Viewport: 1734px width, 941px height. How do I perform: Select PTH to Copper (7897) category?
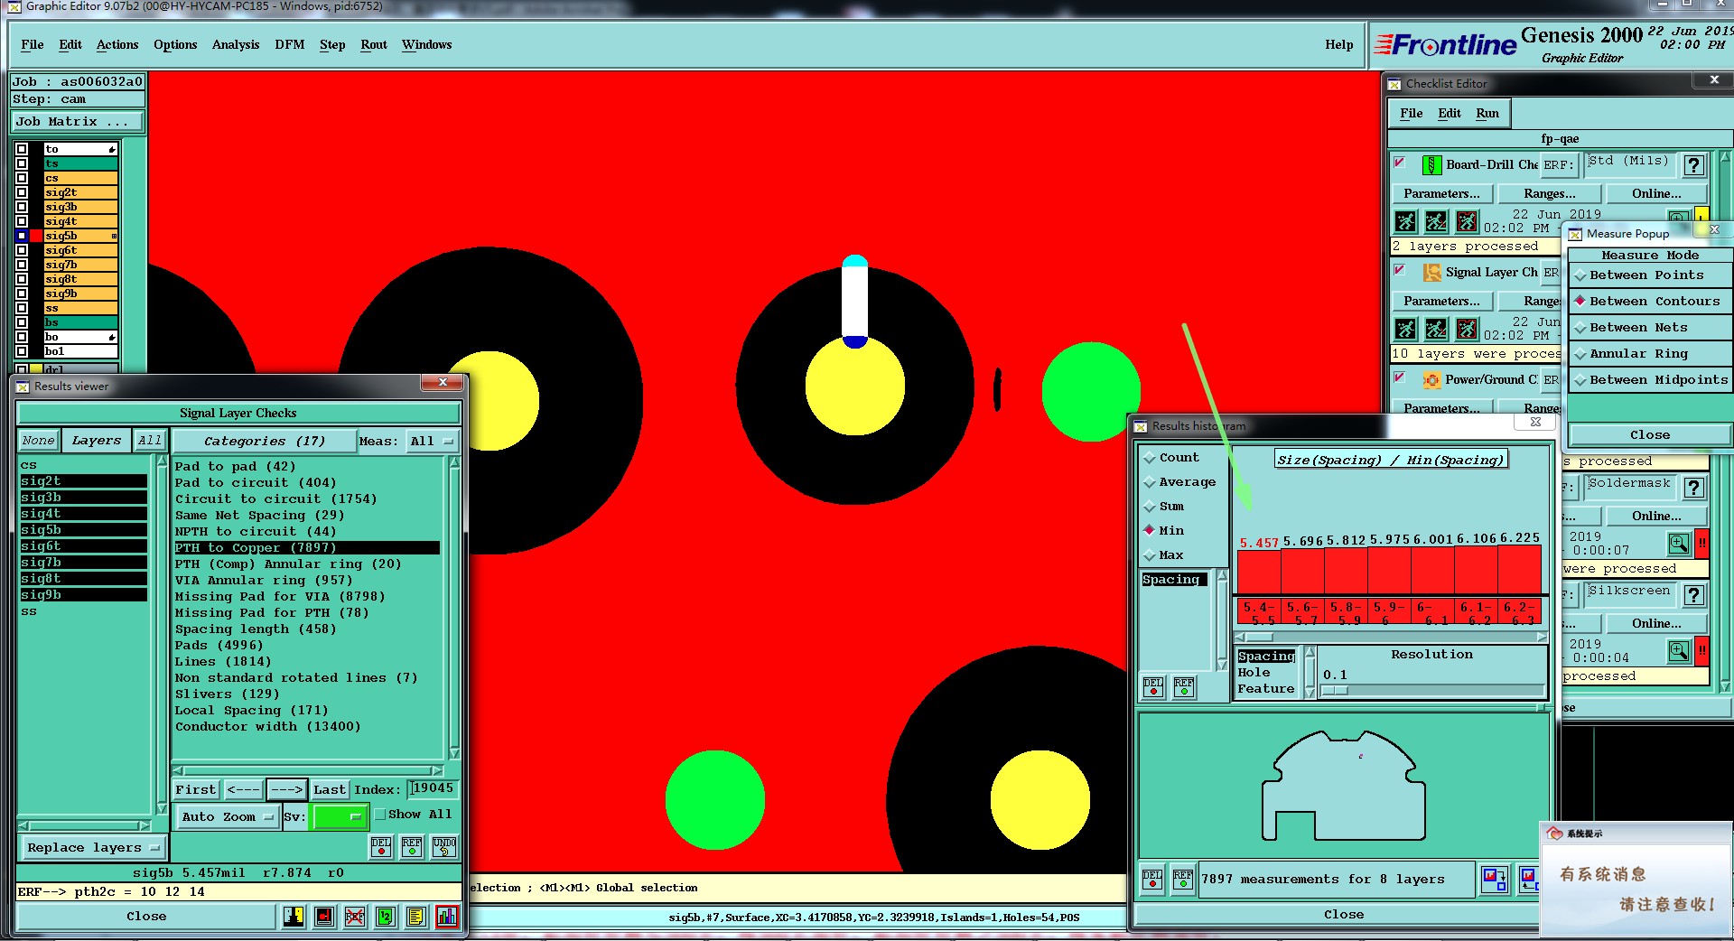[x=307, y=548]
